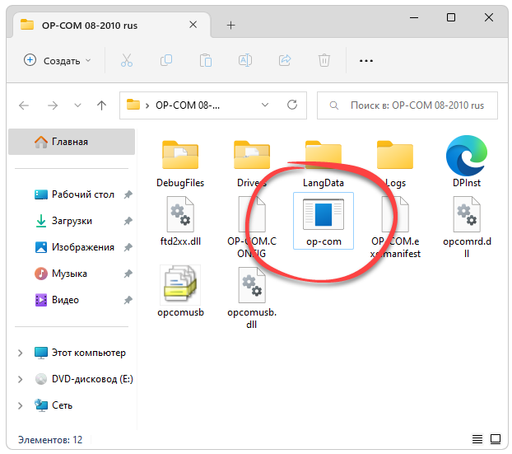Open the DebugFiles folder
Image resolution: width=512 pixels, height=454 pixels.
pos(180,165)
